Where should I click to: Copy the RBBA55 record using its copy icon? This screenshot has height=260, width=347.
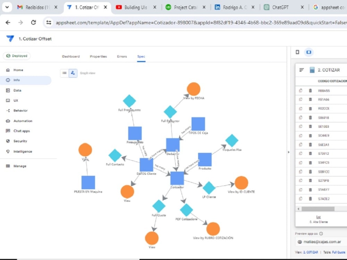[301, 90]
